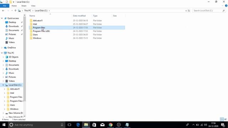This screenshot has height=128, width=228.
Task: Collapse the Quick access section
Action: (x=2, y=18)
